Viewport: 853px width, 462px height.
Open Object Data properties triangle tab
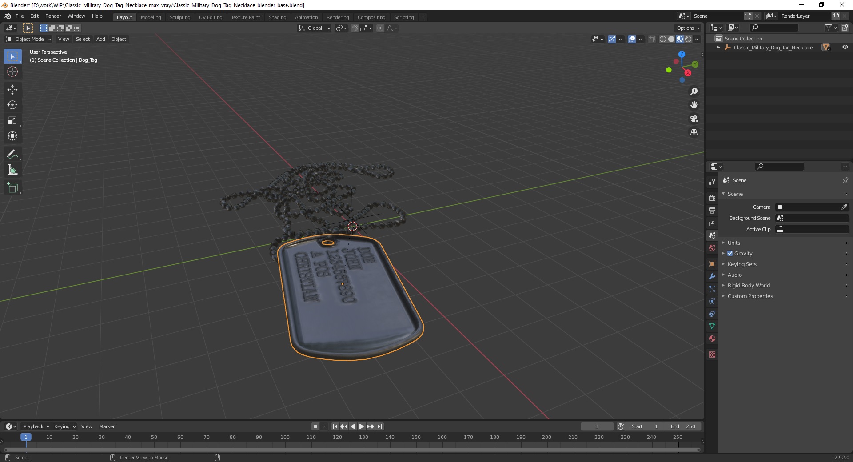(x=712, y=326)
